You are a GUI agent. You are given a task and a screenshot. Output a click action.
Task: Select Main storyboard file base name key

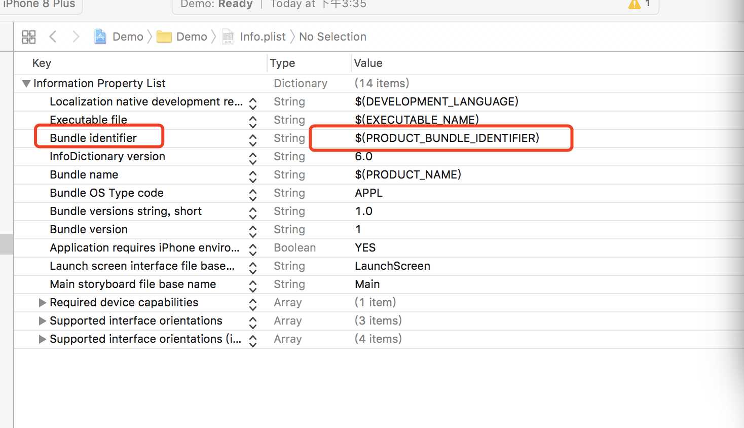[133, 284]
